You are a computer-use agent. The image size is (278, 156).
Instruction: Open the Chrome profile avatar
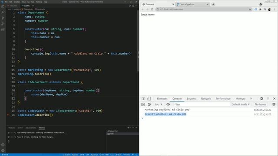tap(269, 10)
